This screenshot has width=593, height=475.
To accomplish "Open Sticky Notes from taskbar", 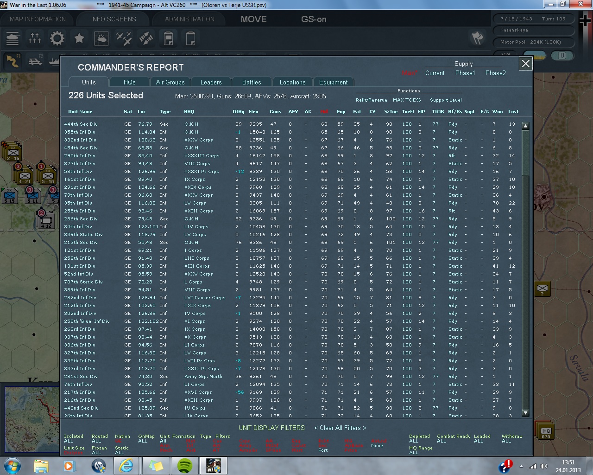I will point(156,466).
